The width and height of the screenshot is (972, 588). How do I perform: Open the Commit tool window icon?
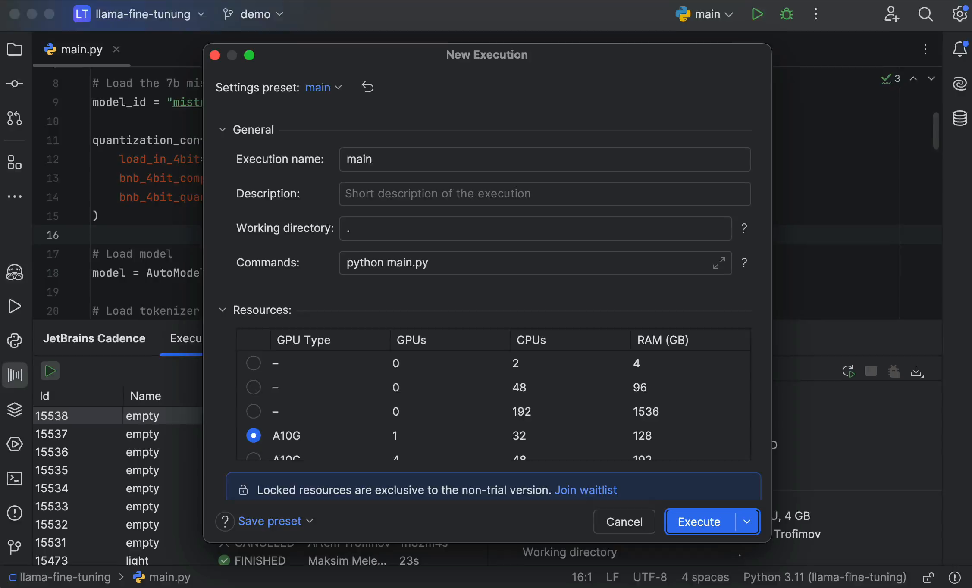[x=15, y=84]
